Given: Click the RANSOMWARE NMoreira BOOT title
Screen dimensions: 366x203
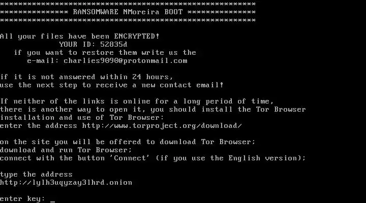Looking at the screenshot, I should 128,12.
